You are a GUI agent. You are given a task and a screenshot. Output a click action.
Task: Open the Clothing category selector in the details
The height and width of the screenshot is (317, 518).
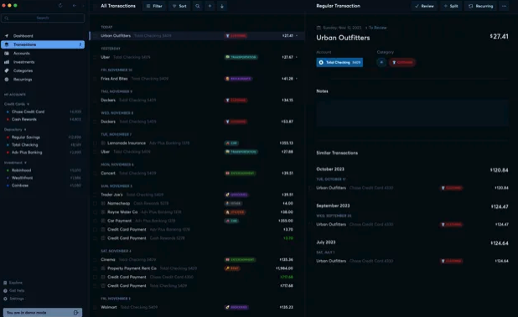402,62
